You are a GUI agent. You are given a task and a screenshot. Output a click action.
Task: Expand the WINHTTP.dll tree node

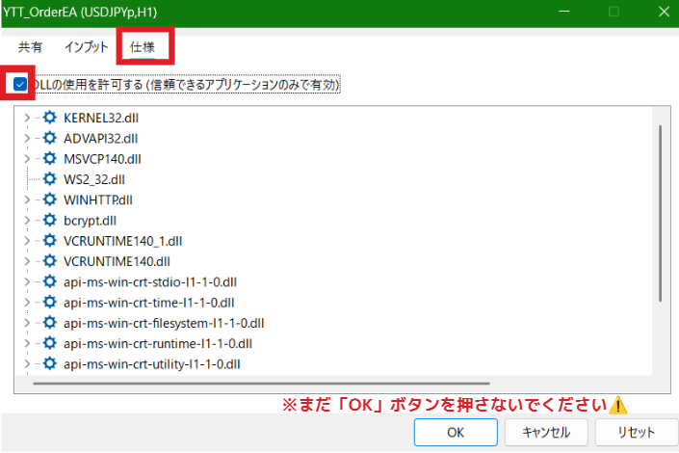pos(27,200)
